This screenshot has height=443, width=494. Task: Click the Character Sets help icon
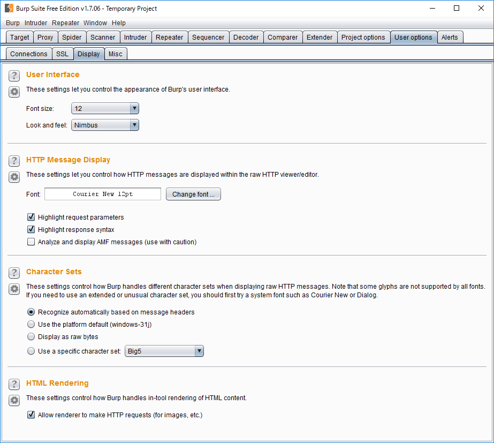[x=14, y=273]
